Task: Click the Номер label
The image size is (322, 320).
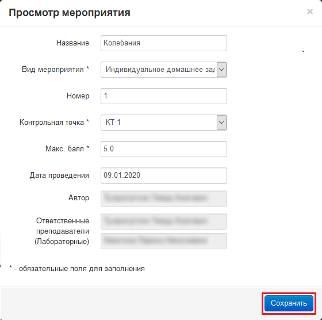Action: tap(78, 96)
